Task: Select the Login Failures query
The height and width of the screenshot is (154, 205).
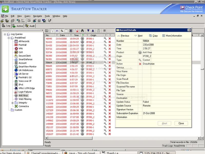Action: pyautogui.click(x=25, y=92)
